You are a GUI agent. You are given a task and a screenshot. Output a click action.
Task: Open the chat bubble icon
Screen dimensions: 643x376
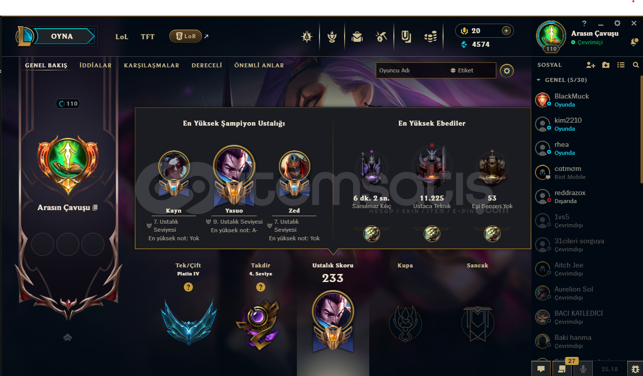tap(541, 368)
